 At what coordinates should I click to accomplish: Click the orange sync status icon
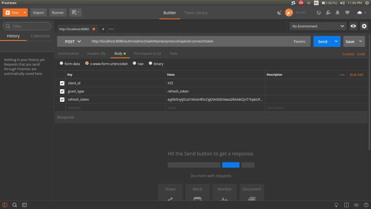289,13
